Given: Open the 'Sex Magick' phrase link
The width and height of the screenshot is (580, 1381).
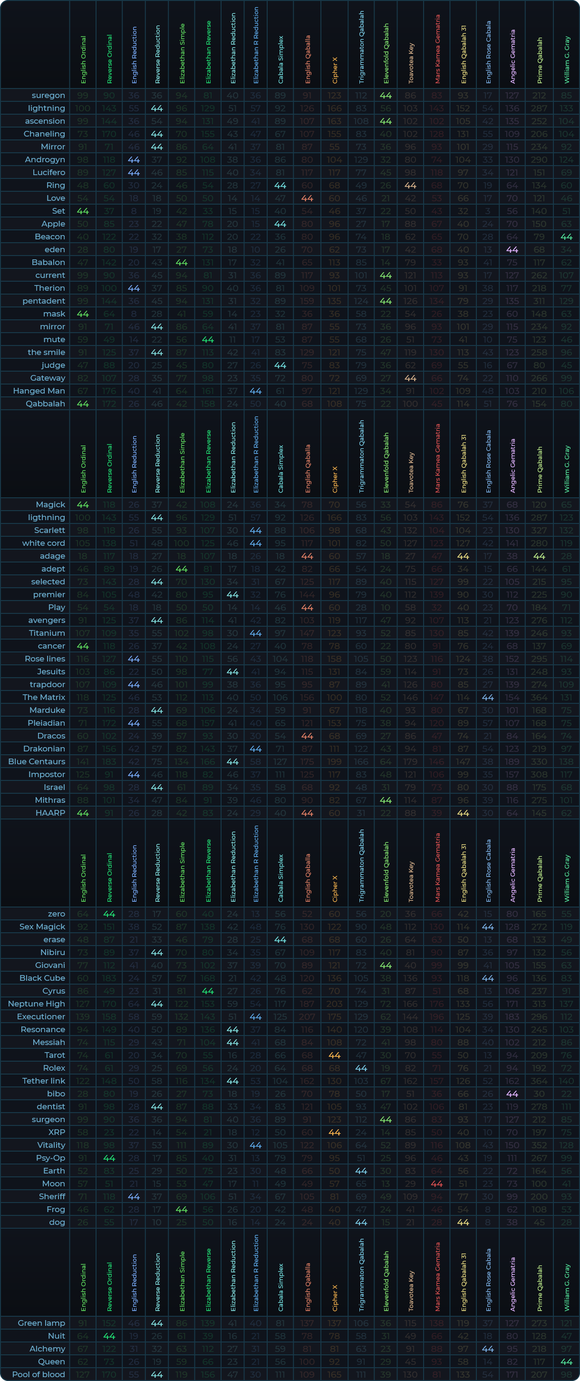Looking at the screenshot, I should [42, 927].
